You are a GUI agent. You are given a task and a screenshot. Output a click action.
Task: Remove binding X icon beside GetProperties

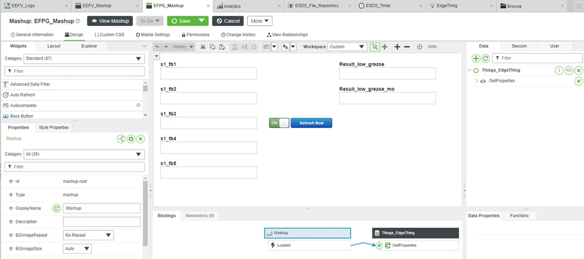[379, 245]
